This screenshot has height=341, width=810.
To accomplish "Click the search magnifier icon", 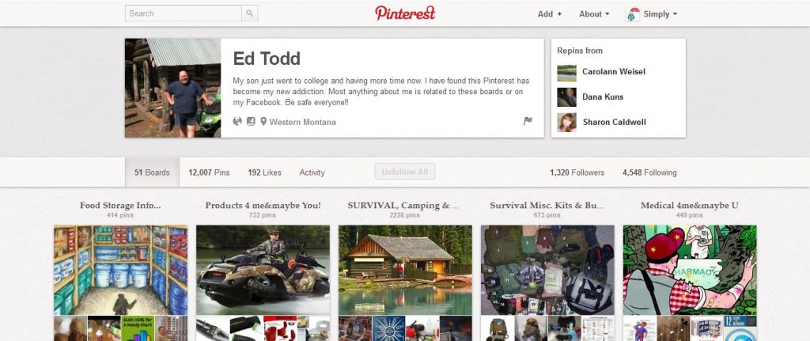I will click(x=249, y=13).
